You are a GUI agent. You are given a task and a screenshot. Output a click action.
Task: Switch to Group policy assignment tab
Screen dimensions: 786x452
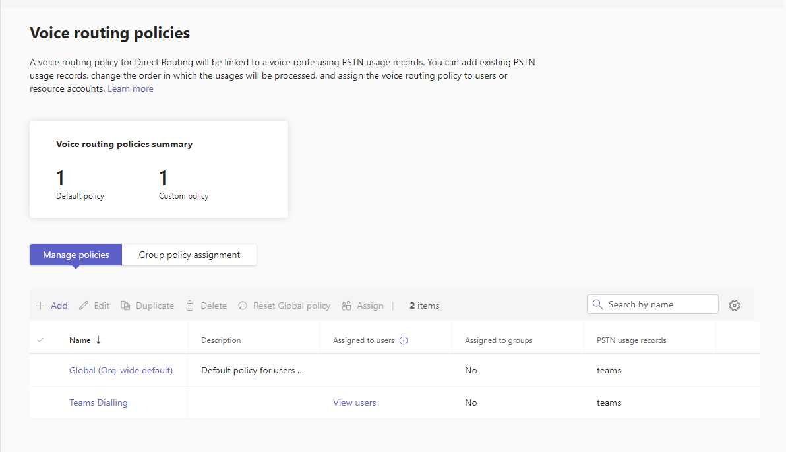click(x=189, y=255)
